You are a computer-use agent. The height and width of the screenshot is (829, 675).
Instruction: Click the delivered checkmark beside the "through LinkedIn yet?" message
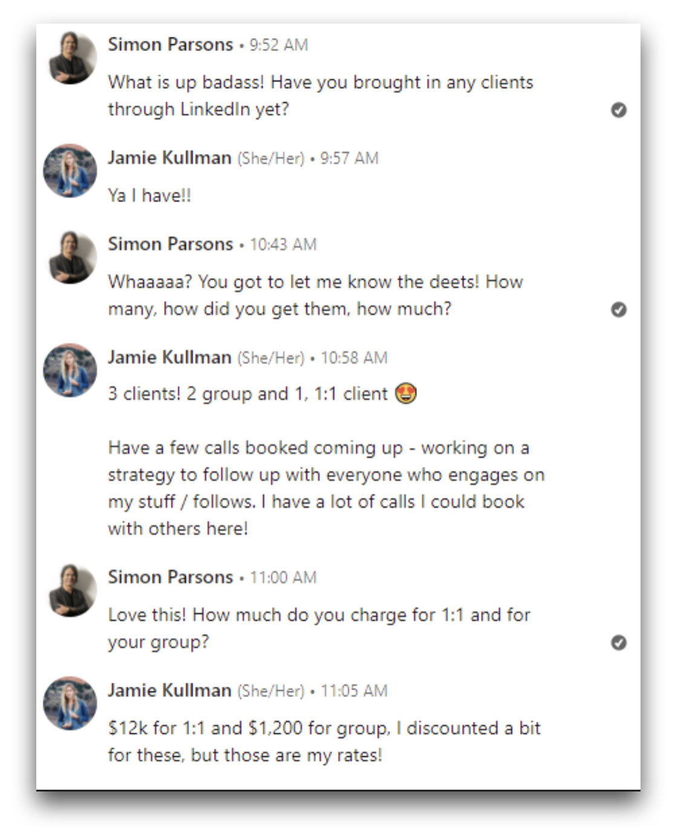point(618,110)
